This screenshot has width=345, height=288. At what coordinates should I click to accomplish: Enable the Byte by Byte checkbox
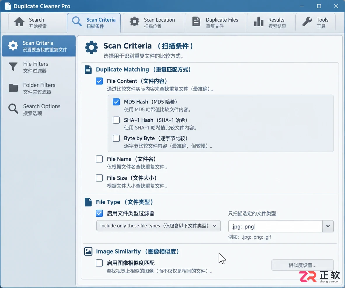tap(116, 138)
